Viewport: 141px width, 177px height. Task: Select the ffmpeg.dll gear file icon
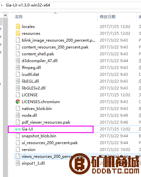tap(18, 67)
